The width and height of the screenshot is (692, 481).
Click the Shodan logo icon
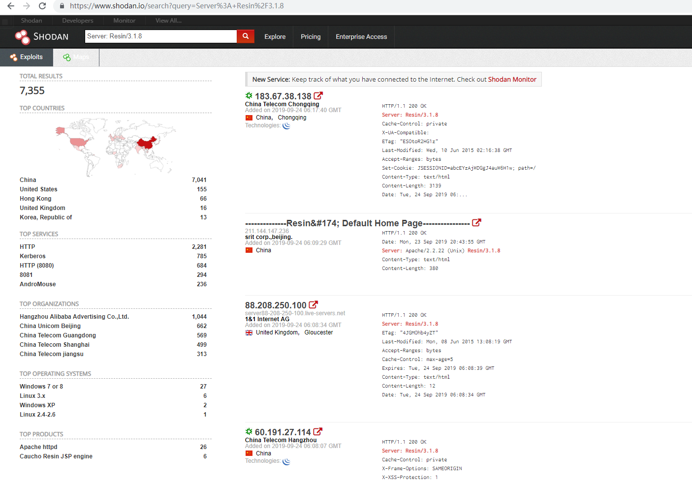tap(22, 37)
